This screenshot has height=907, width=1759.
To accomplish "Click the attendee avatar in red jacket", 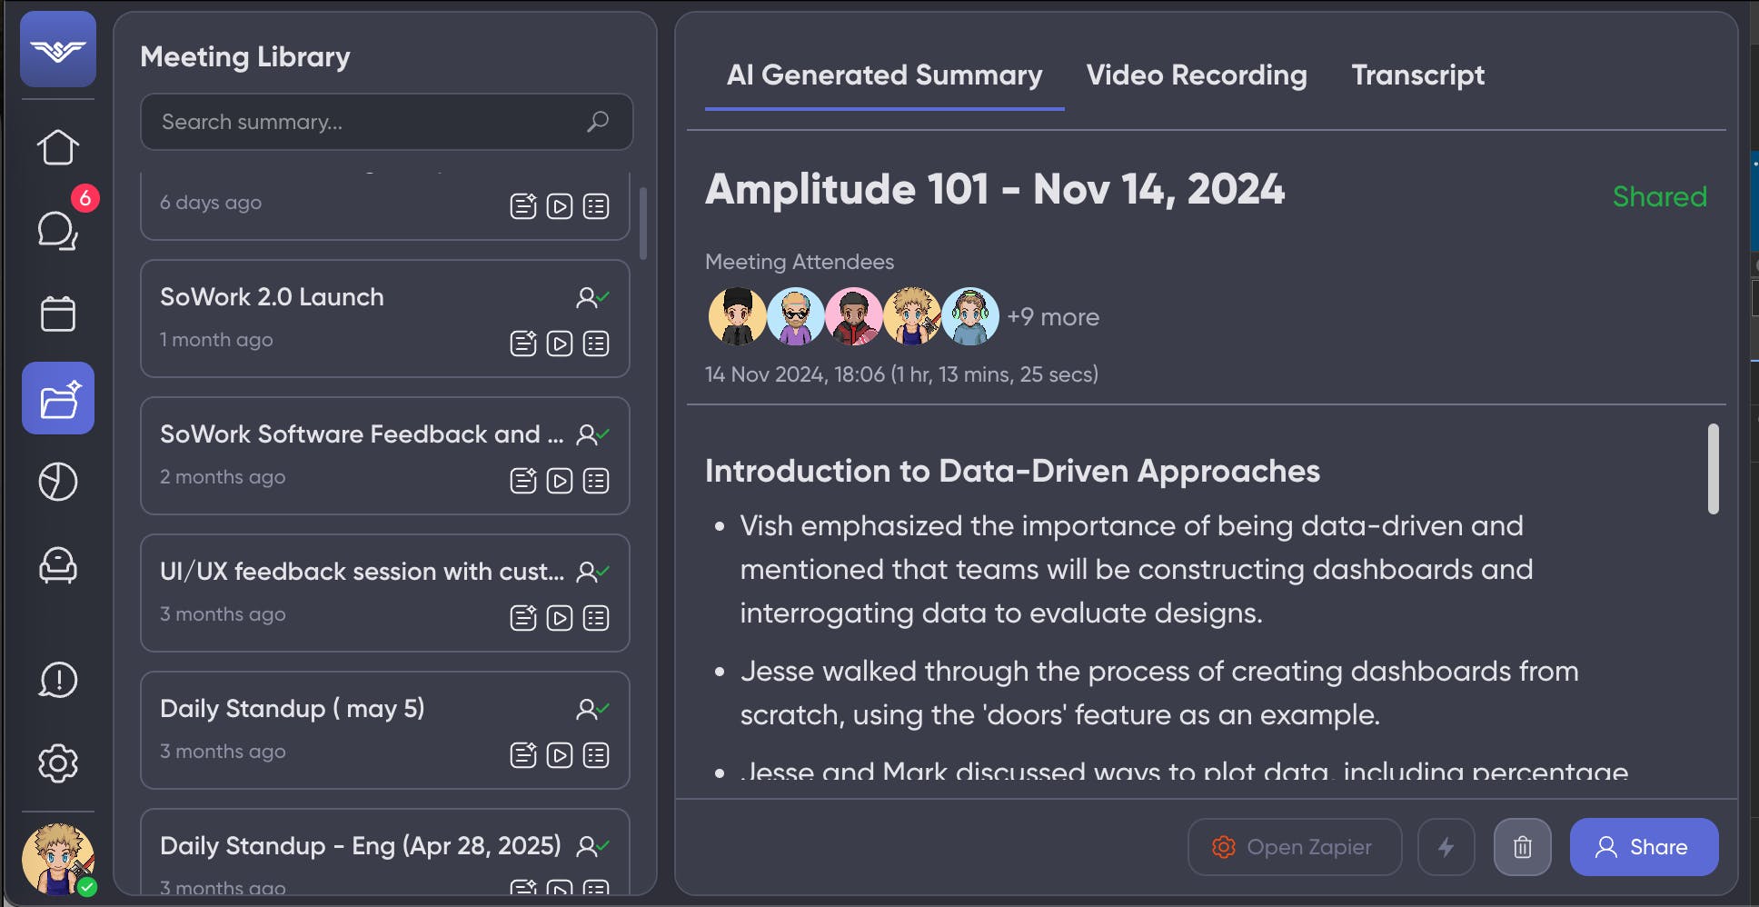I will 853,316.
